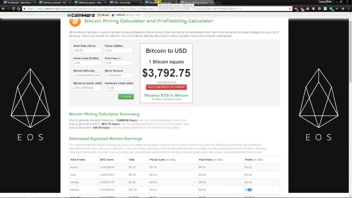This screenshot has width=352, height=198.
Task: Click Days to break even 295.39 value
Action: 101,128
